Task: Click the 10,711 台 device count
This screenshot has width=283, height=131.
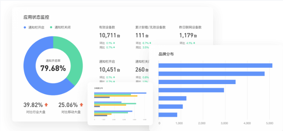Action: pyautogui.click(x=109, y=35)
